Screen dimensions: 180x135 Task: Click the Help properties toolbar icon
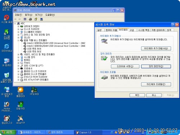(x=36, y=19)
